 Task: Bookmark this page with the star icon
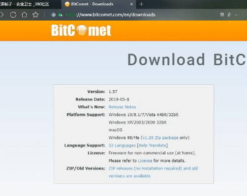point(35,15)
